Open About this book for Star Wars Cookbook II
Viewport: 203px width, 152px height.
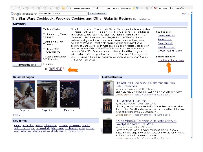point(162,95)
